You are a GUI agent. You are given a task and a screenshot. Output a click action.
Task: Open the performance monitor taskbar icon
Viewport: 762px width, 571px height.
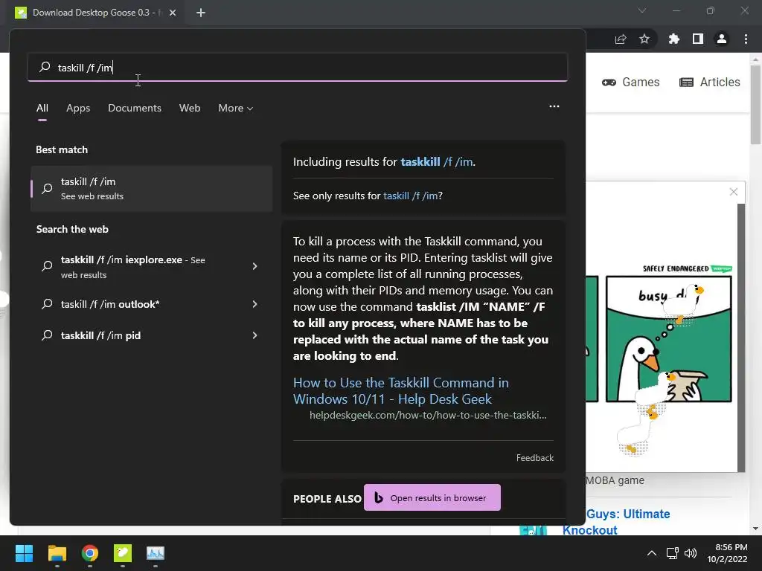click(156, 553)
